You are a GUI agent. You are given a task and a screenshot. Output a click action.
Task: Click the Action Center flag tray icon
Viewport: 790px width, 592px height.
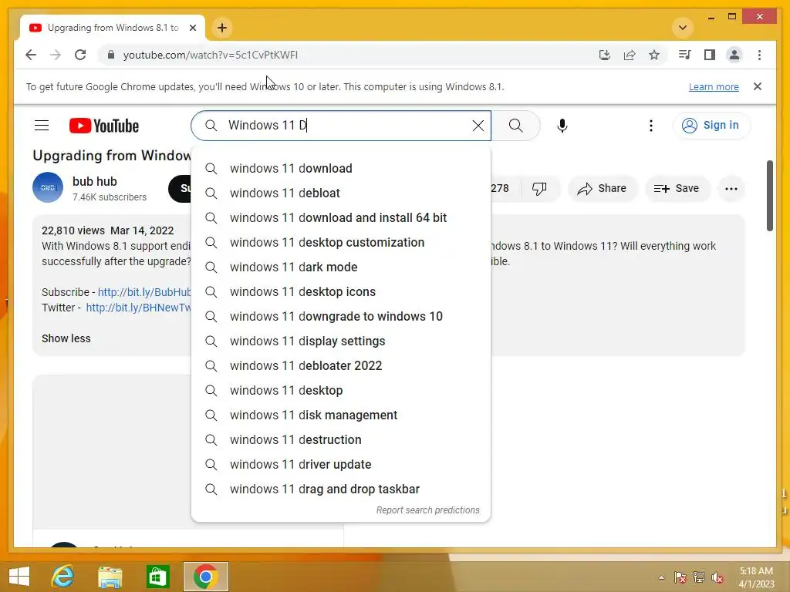(680, 577)
